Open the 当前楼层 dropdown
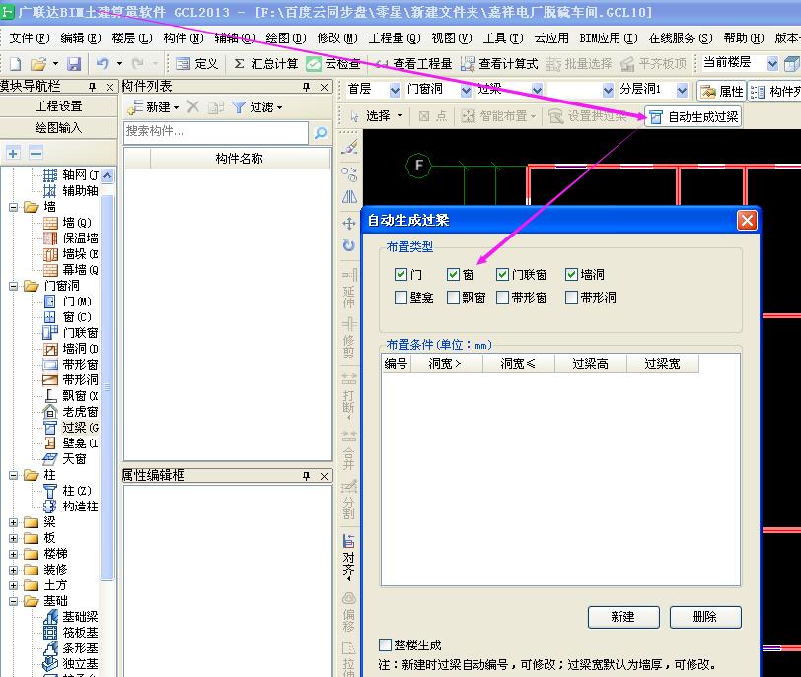 [773, 64]
